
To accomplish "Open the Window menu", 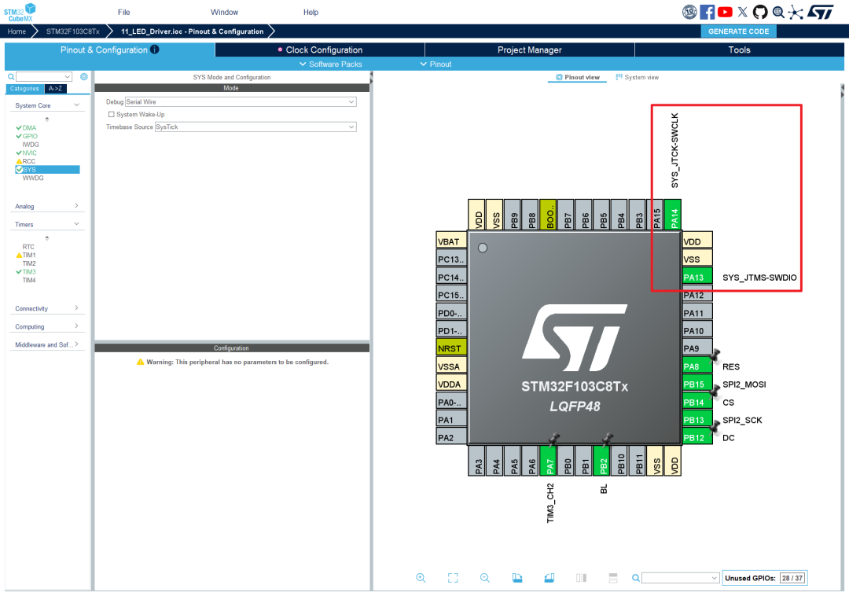I will tap(224, 12).
